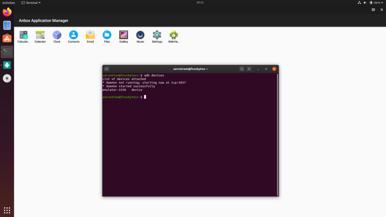Open the Terminal dropdown in the top bar

pyautogui.click(x=31, y=3)
